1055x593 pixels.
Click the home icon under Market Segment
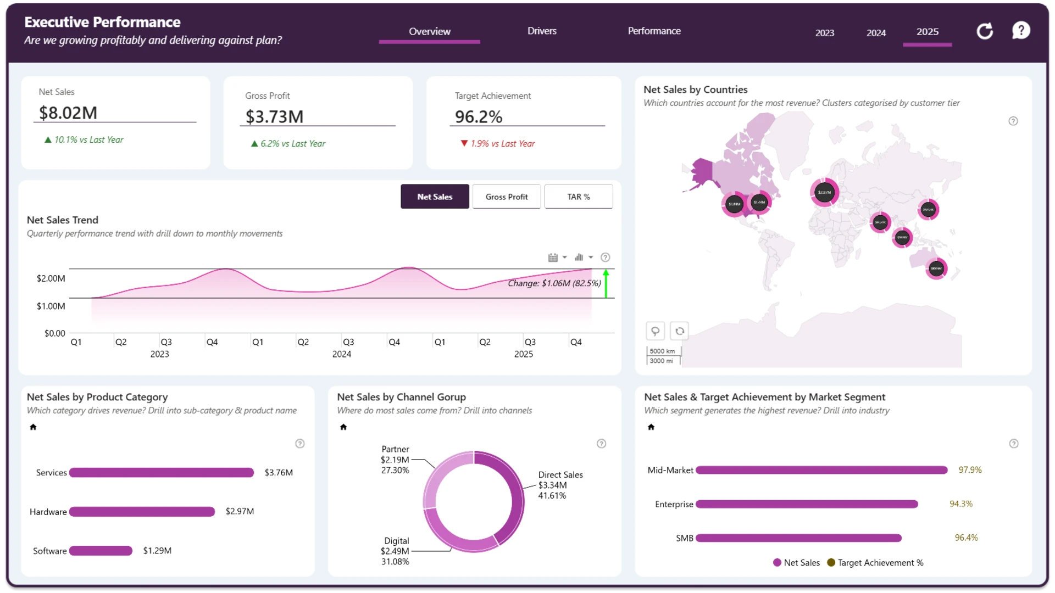click(651, 427)
